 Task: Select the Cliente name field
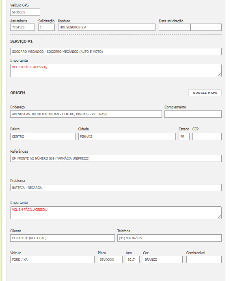(62, 238)
